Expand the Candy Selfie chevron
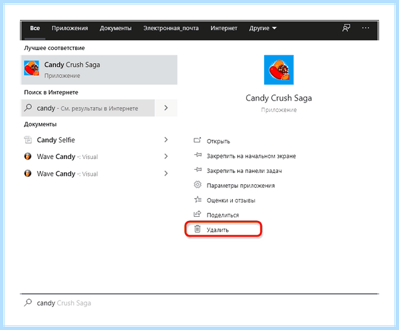Screen dimensions: 399x330 (x=166, y=140)
